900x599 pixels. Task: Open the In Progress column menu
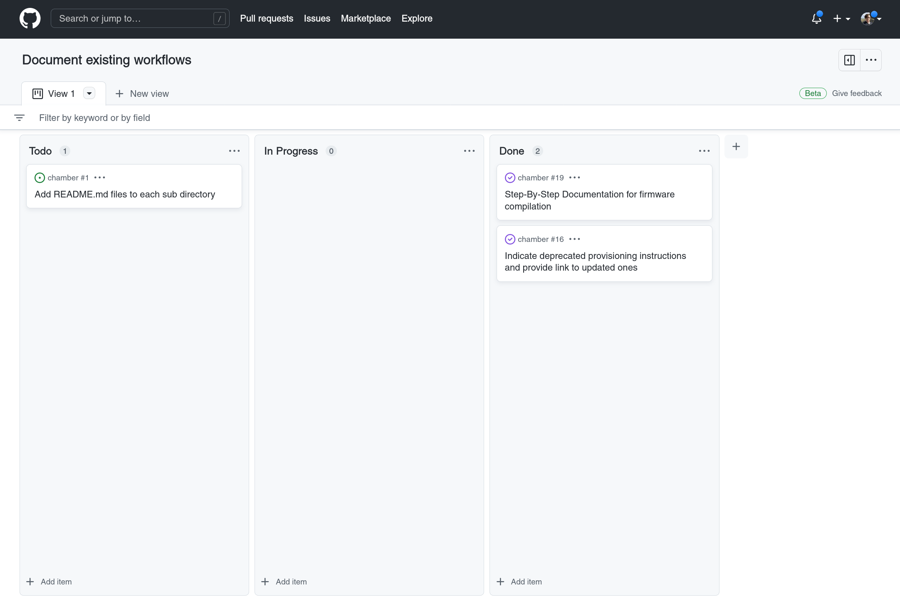pyautogui.click(x=469, y=151)
